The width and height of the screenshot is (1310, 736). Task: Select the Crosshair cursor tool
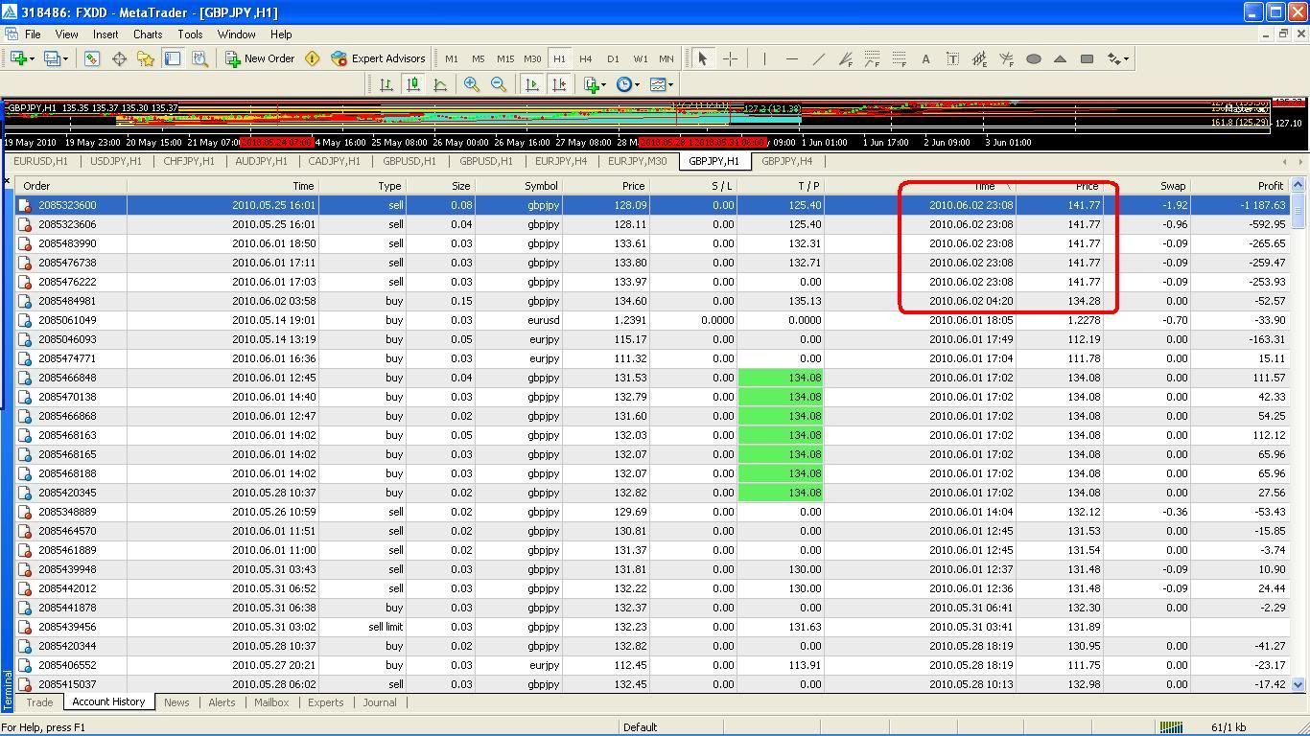[x=730, y=58]
